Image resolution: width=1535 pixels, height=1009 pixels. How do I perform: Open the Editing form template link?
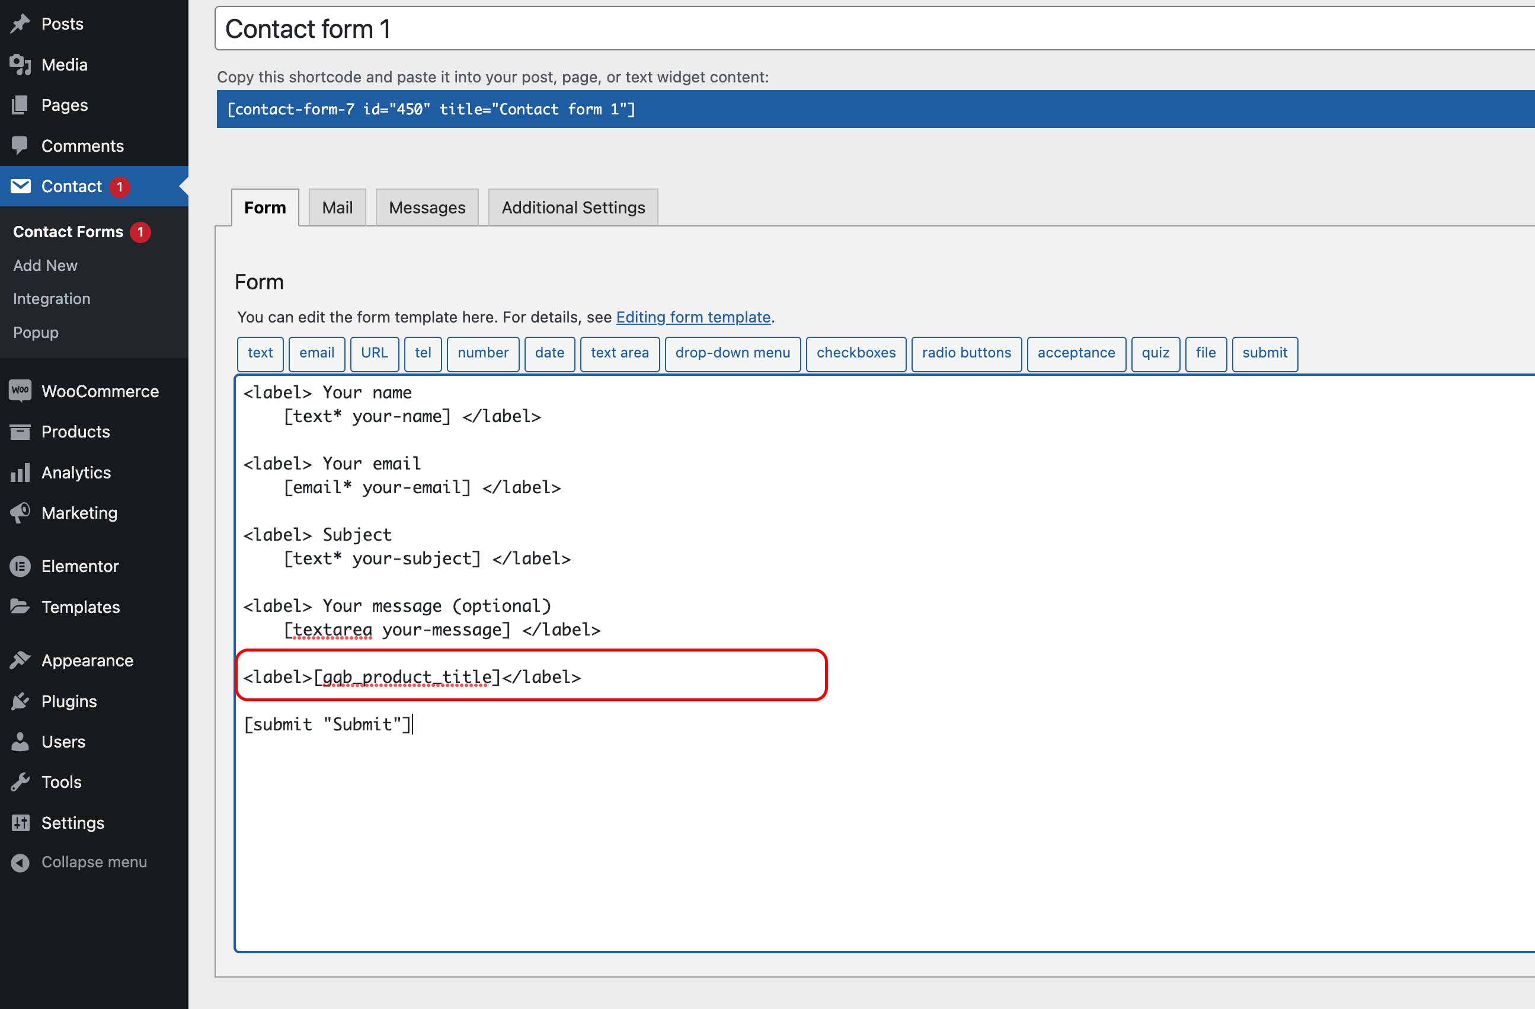coord(693,317)
